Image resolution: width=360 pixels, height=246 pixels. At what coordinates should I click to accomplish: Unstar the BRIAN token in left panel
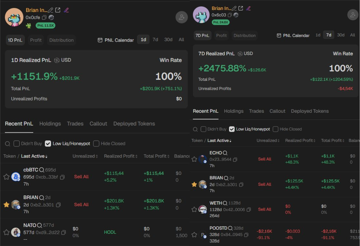pos(6,204)
